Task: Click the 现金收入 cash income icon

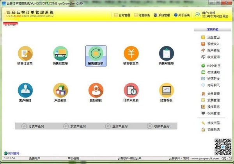Action: click(x=203, y=44)
